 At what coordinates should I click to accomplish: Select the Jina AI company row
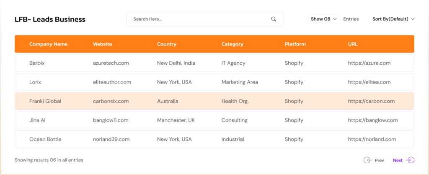(x=214, y=120)
